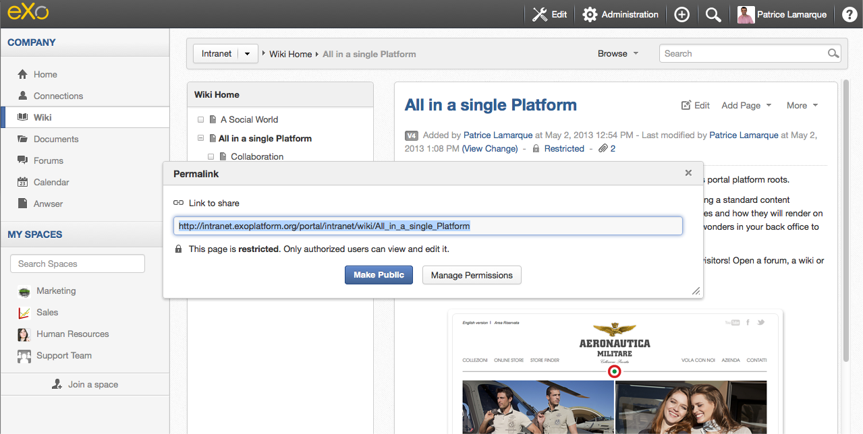Close the Permalink dialog

(x=688, y=173)
